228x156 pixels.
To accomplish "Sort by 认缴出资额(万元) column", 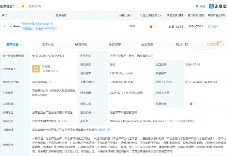I will (151, 15).
